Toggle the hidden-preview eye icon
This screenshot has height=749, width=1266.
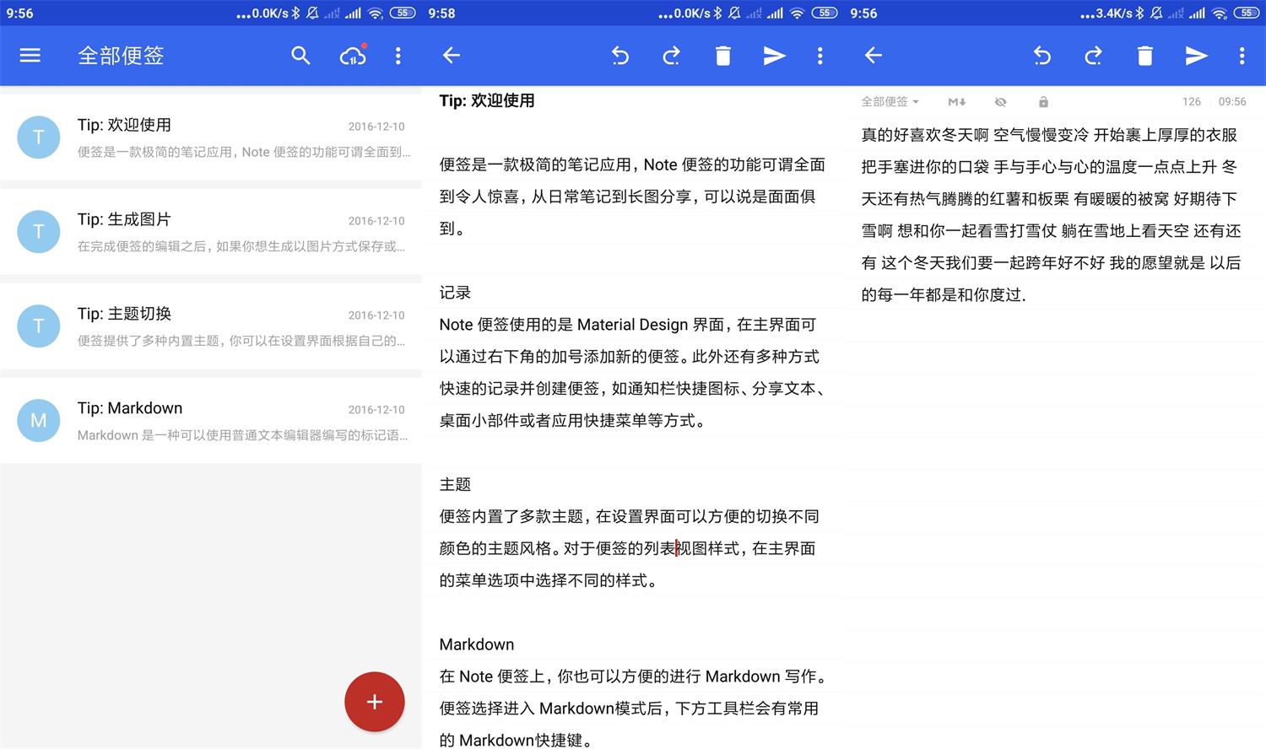(x=1000, y=101)
